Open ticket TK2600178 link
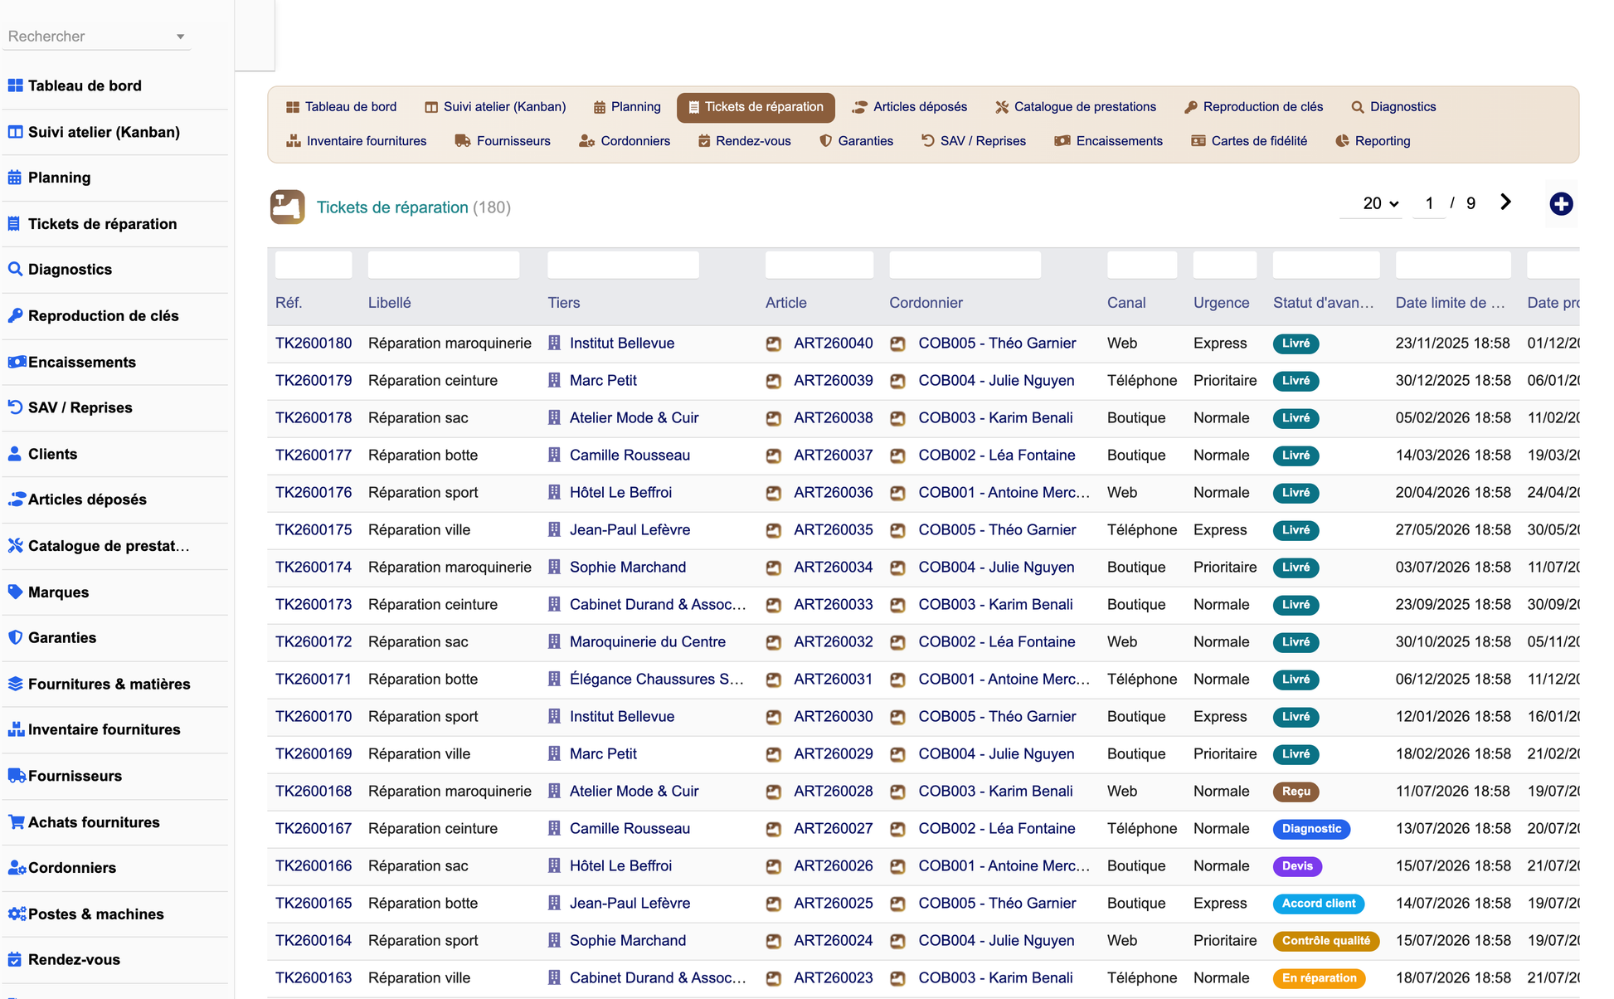The width and height of the screenshot is (1614, 999). point(314,418)
